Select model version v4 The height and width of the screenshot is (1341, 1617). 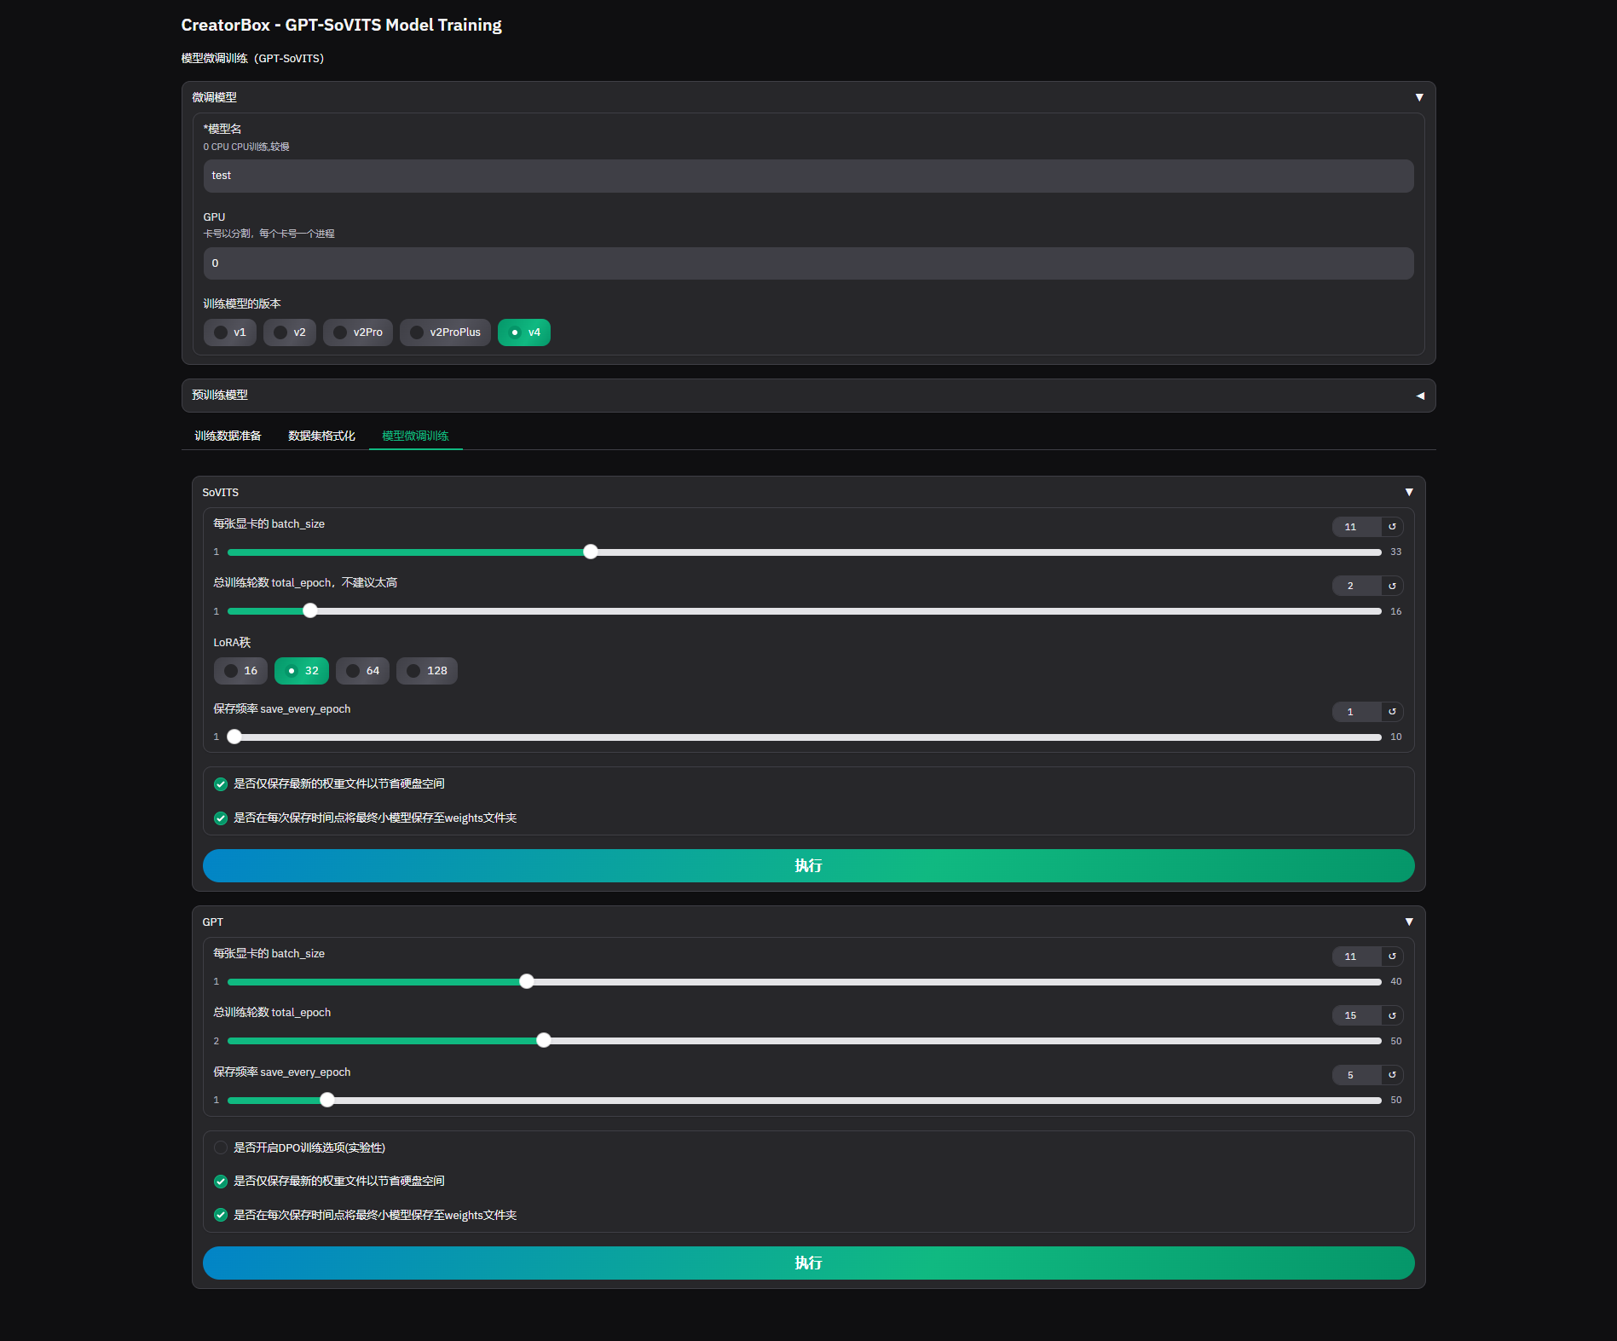coord(524,332)
